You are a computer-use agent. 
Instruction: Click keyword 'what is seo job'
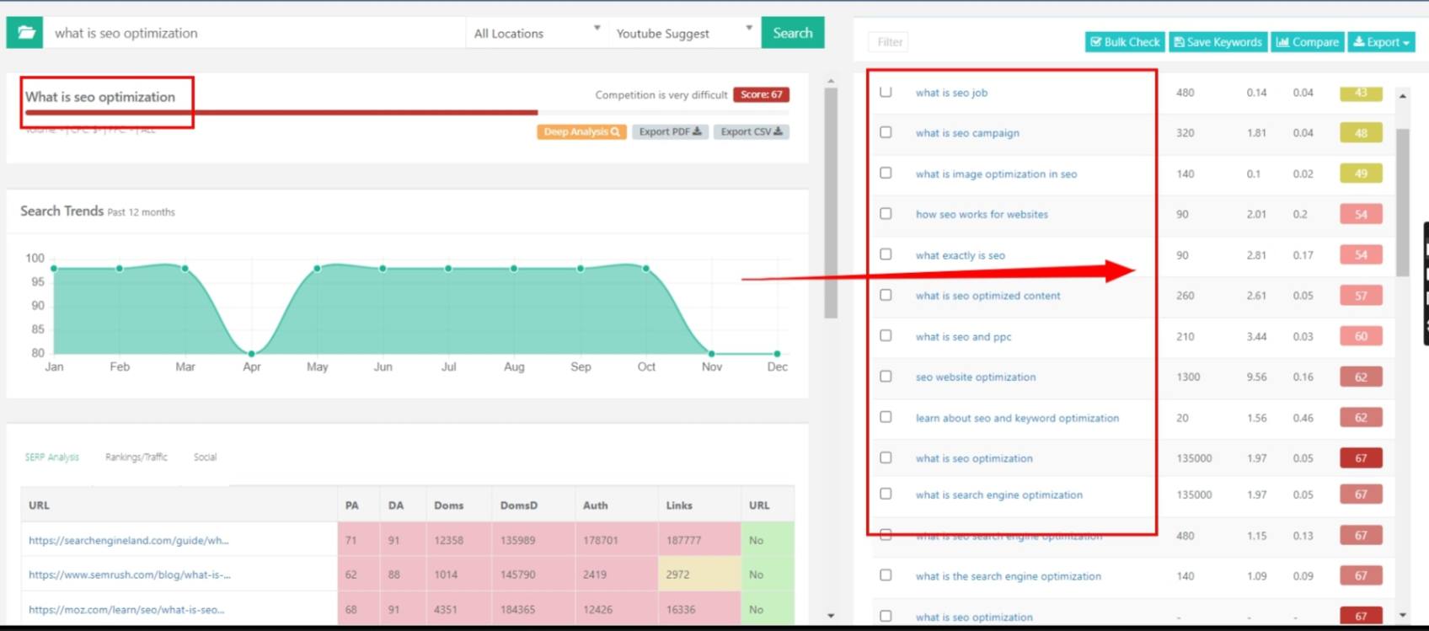click(951, 93)
